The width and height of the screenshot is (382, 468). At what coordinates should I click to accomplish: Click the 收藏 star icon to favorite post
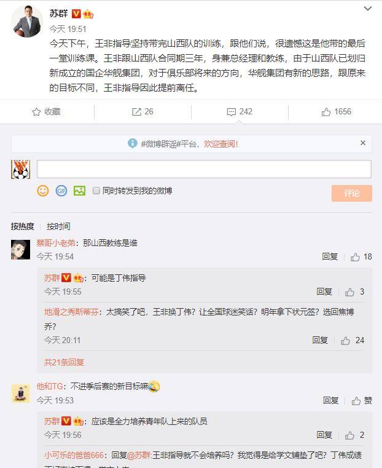(36, 112)
